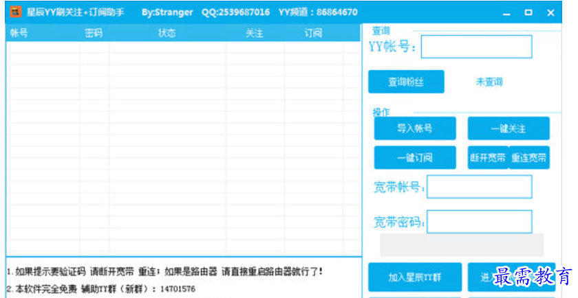Click the 断开宽带 button
578x298 pixels.
pyautogui.click(x=488, y=157)
